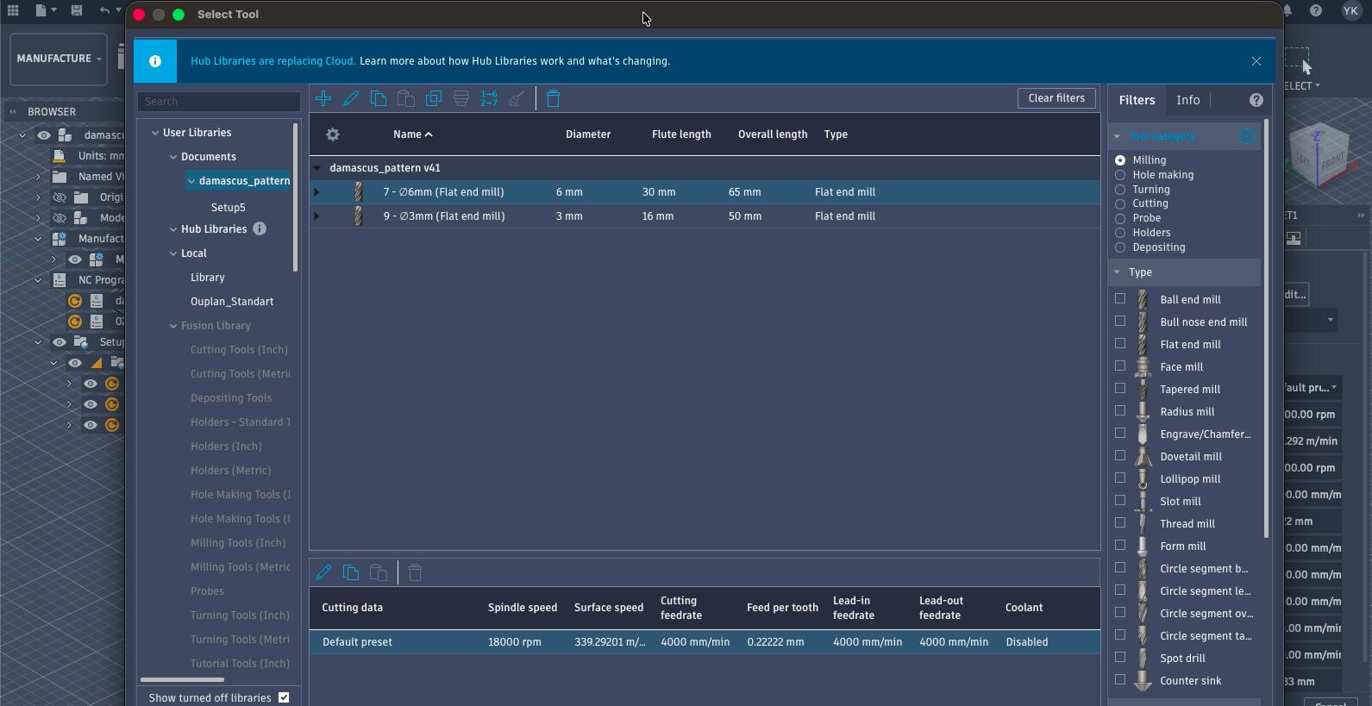The width and height of the screenshot is (1372, 706).
Task: Select the Ouplan_Standart library
Action: click(x=232, y=302)
